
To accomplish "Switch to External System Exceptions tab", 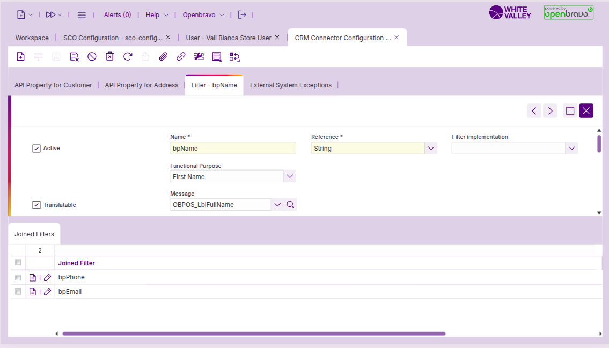I will tap(290, 85).
